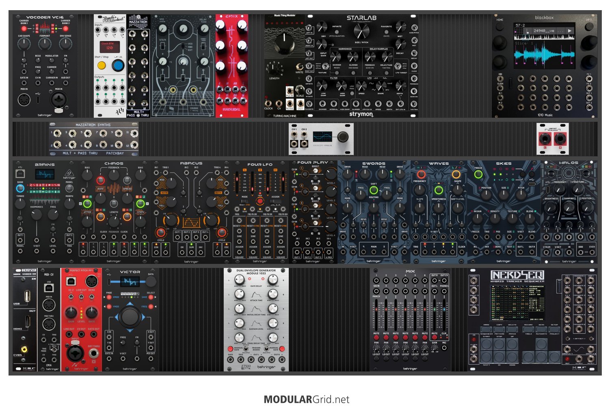Click the 4/MIX output jack on Four Play

click(329, 252)
